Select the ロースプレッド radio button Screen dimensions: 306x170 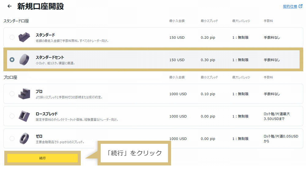click(x=12, y=116)
